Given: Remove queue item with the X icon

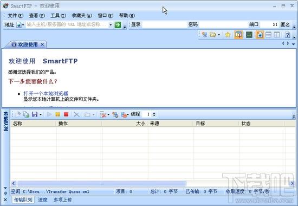Looking at the screenshot, I should pos(76,114).
